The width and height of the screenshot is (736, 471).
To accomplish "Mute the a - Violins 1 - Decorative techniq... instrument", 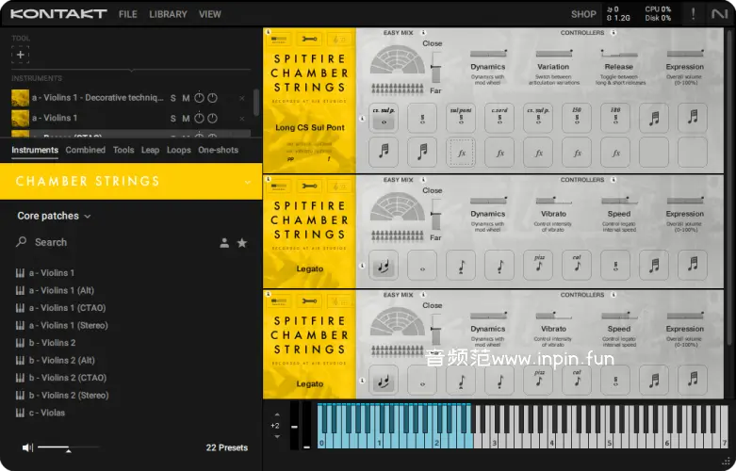I will [x=186, y=98].
